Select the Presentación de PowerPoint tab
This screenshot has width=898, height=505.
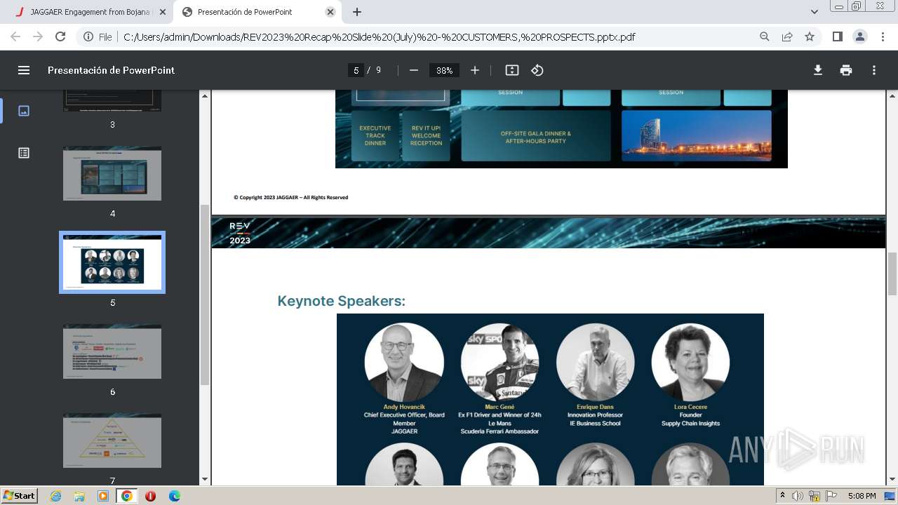click(258, 12)
